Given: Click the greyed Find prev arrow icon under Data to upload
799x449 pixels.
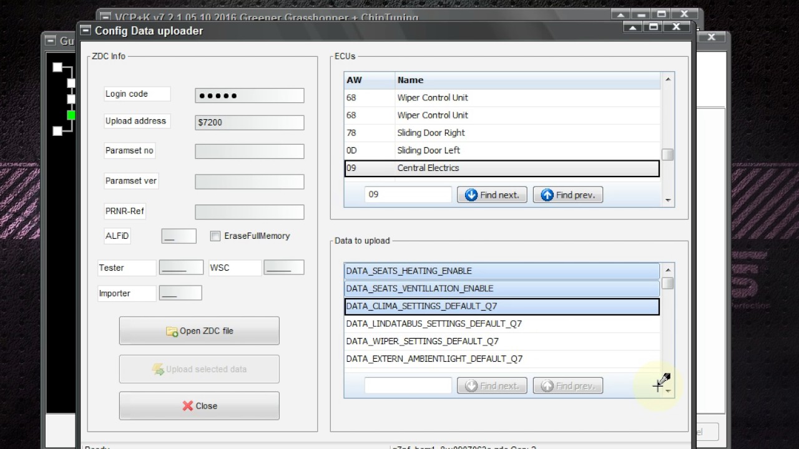Looking at the screenshot, I should coord(547,386).
